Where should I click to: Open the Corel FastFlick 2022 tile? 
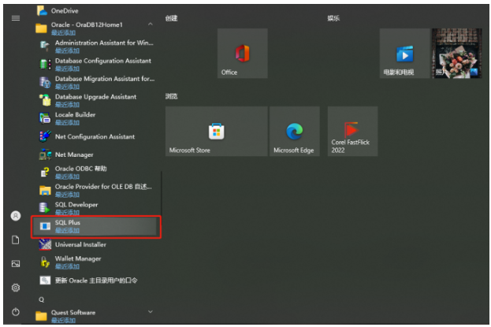tap(352, 132)
